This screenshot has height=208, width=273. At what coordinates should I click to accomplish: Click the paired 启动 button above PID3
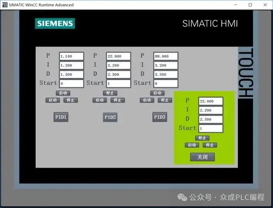point(147,100)
